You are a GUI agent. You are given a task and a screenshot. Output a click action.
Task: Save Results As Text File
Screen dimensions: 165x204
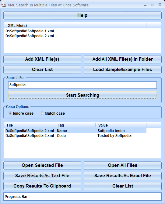pos(42,176)
